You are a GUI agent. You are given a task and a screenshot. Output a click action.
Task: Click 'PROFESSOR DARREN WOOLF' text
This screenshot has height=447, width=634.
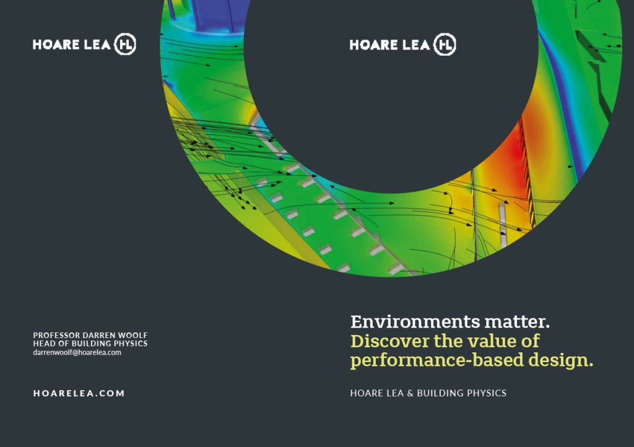point(90,335)
